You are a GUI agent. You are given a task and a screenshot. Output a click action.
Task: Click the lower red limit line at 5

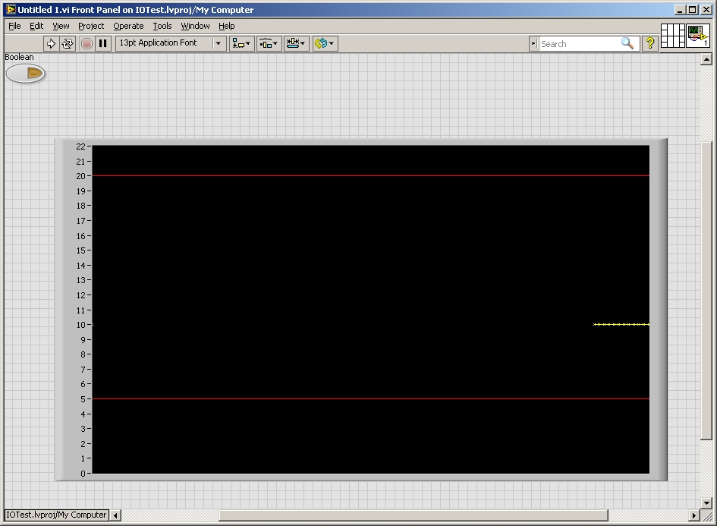point(370,398)
